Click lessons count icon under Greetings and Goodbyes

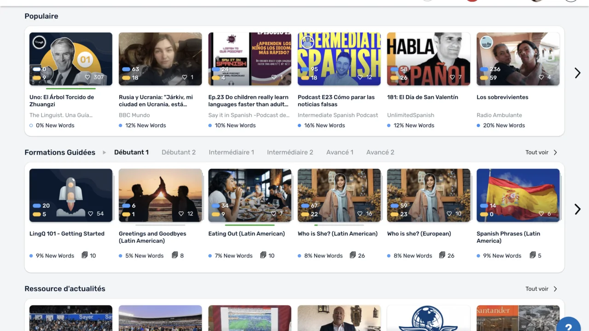175,255
